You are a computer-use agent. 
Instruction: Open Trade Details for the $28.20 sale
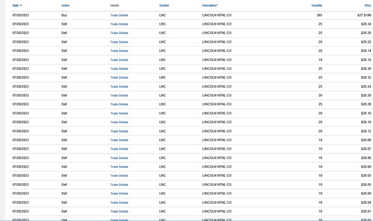coord(119,95)
